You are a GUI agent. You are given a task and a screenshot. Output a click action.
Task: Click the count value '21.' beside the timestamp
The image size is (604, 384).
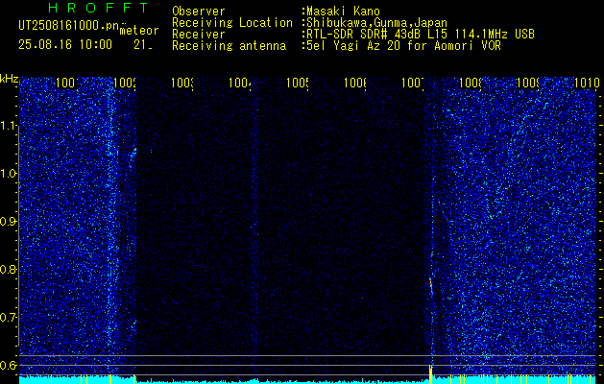[142, 45]
